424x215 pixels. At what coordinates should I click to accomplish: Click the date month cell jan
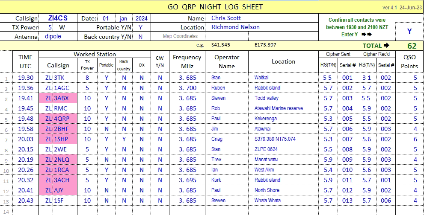[x=124, y=18]
